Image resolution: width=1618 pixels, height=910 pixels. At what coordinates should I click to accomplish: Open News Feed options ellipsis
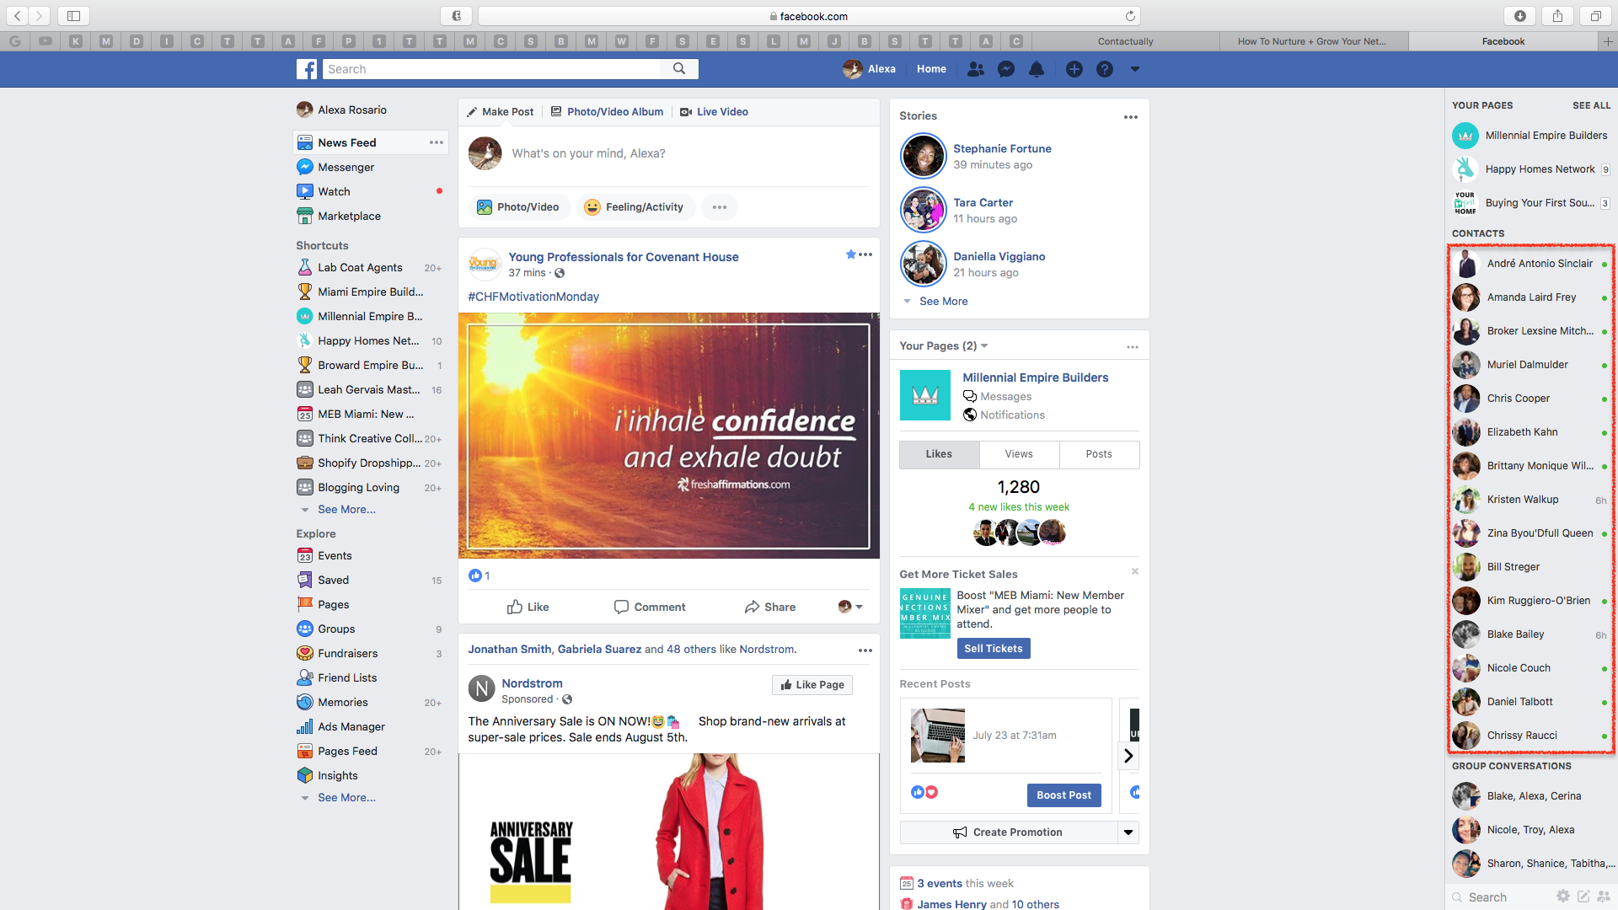436,142
